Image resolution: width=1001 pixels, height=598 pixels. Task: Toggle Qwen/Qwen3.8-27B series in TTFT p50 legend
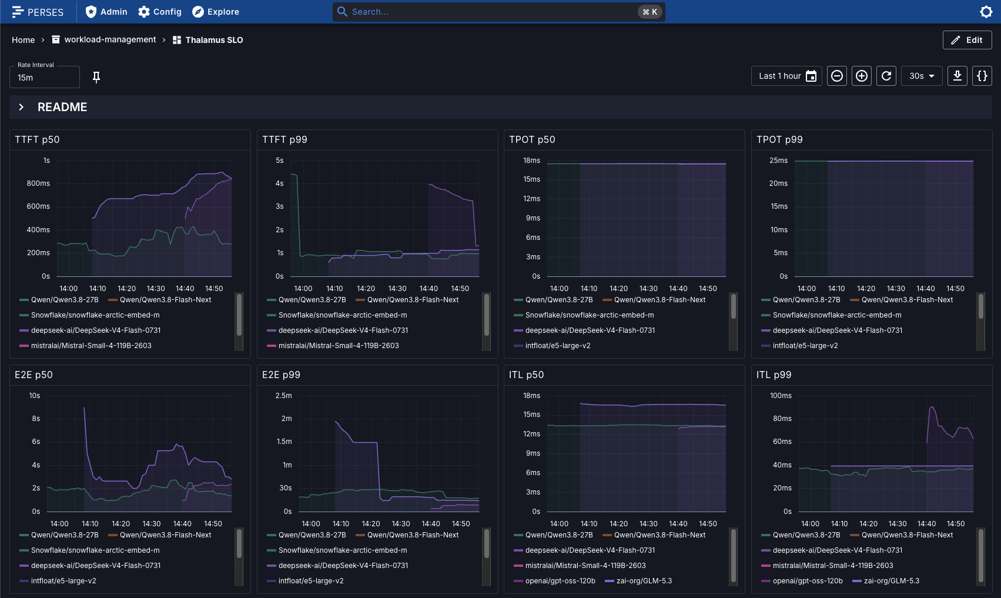click(59, 300)
